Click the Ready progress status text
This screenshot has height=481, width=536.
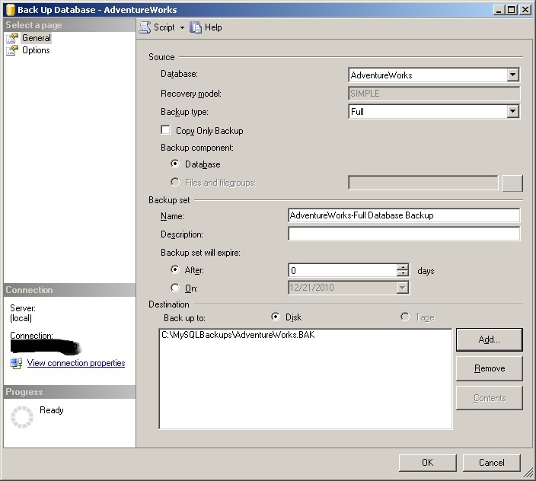click(x=52, y=410)
